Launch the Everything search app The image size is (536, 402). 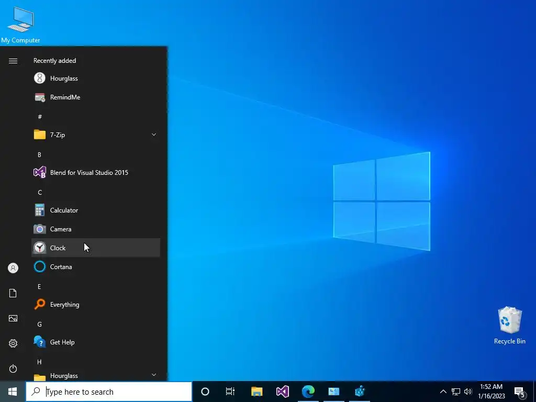(96, 304)
